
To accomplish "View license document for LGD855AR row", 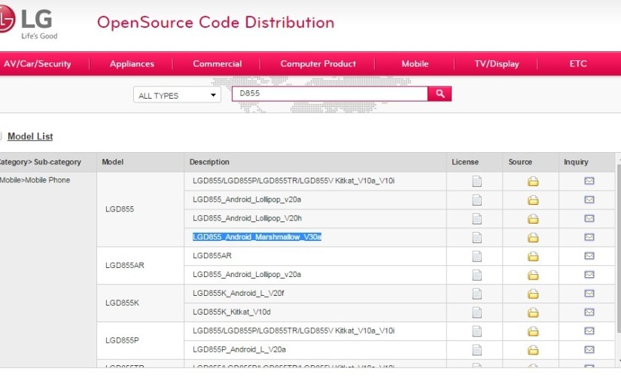I will click(x=476, y=256).
